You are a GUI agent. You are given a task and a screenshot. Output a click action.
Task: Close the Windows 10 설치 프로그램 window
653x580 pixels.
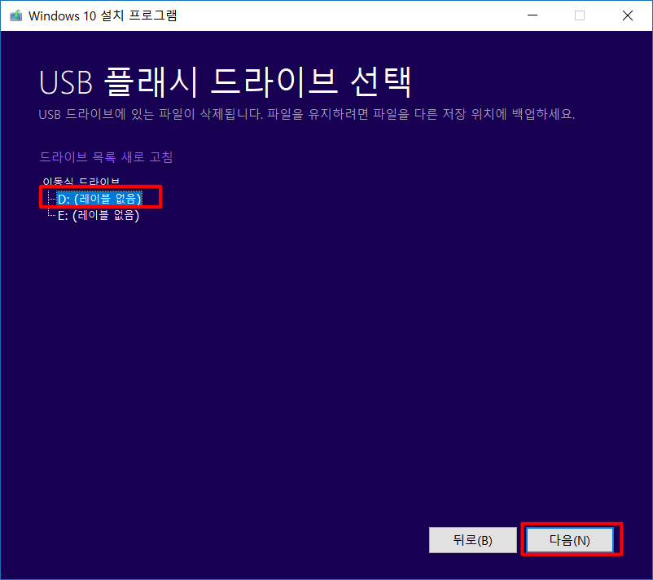click(x=628, y=15)
